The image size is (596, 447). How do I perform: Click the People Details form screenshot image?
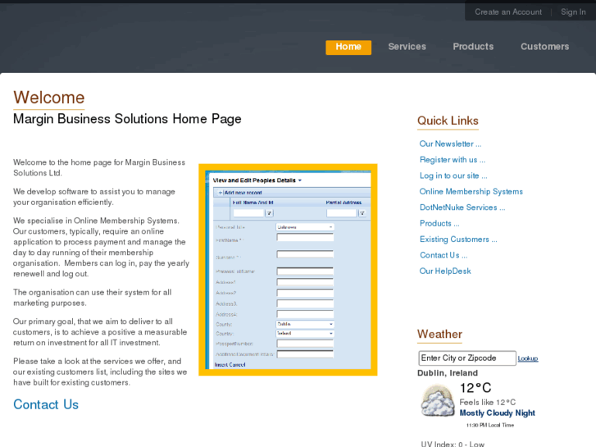pos(288,270)
